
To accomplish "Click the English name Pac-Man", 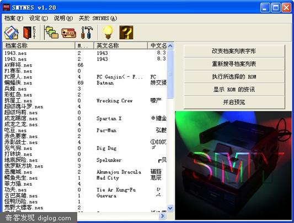I will (106, 130).
